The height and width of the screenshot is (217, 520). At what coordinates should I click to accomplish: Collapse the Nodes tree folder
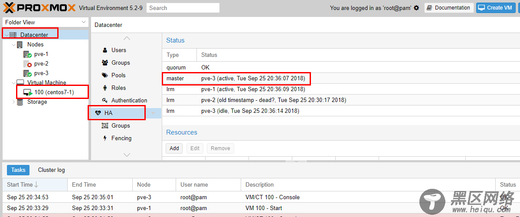(13, 44)
